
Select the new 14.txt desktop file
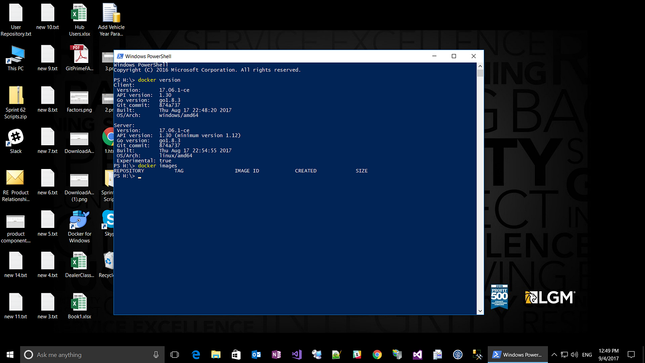pyautogui.click(x=16, y=265)
